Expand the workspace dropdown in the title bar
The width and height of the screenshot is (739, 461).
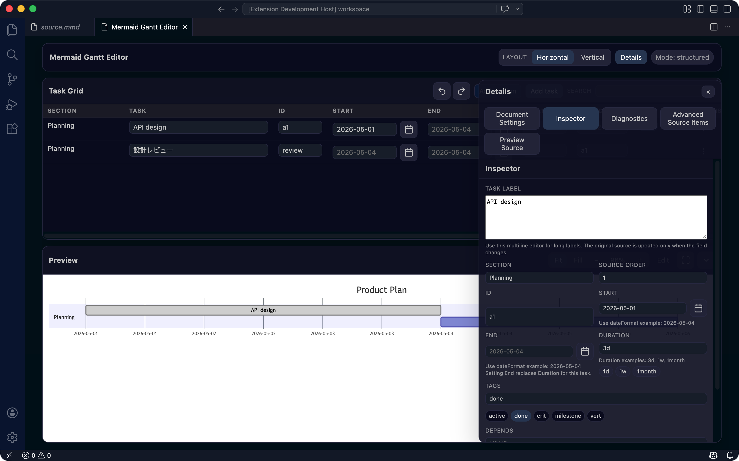[x=517, y=9]
